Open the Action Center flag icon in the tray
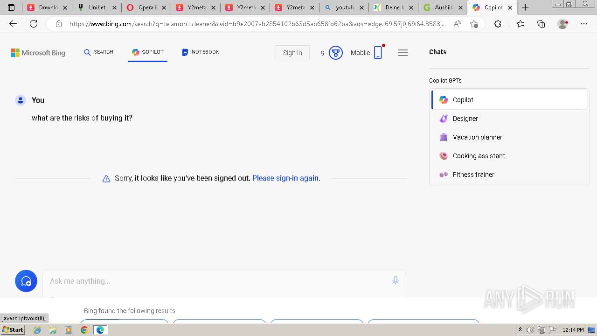Screen dimensions: 597x336 click(x=552, y=330)
